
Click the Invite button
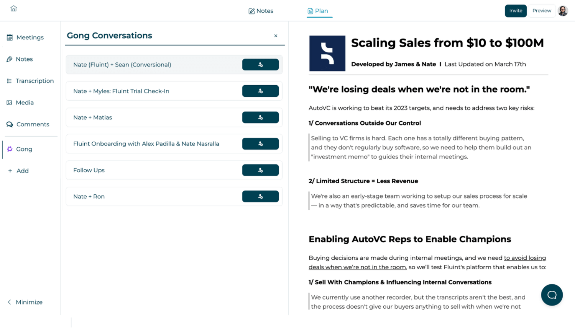(516, 11)
